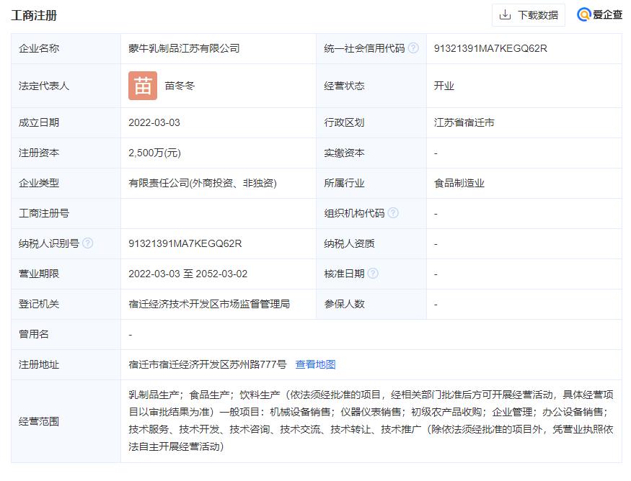Click the 纳税人资质 label

pyautogui.click(x=349, y=243)
